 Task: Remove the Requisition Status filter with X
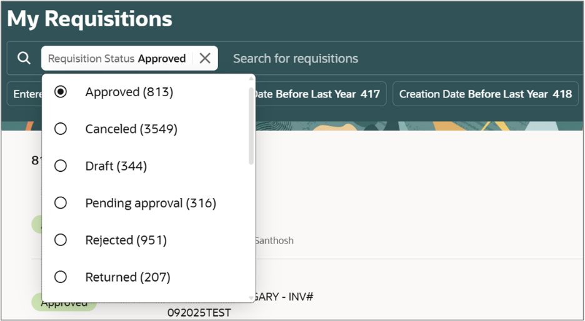point(205,58)
